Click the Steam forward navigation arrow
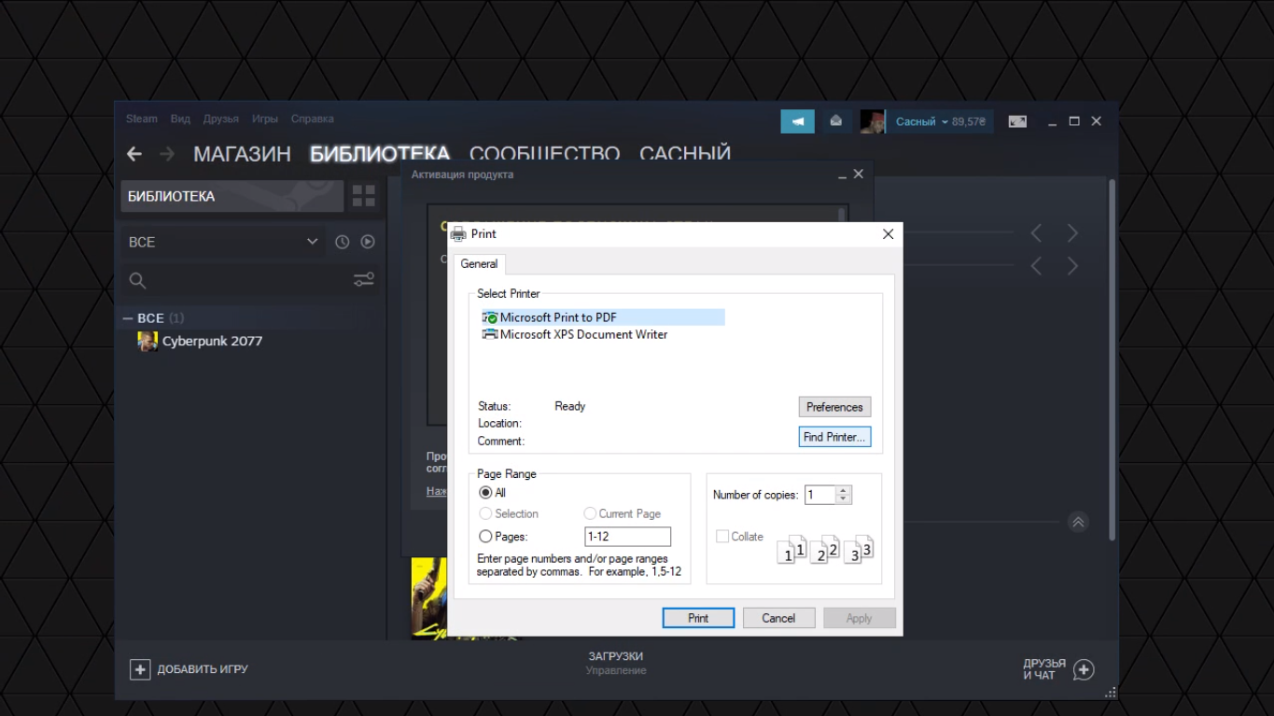The width and height of the screenshot is (1274, 716). [167, 154]
